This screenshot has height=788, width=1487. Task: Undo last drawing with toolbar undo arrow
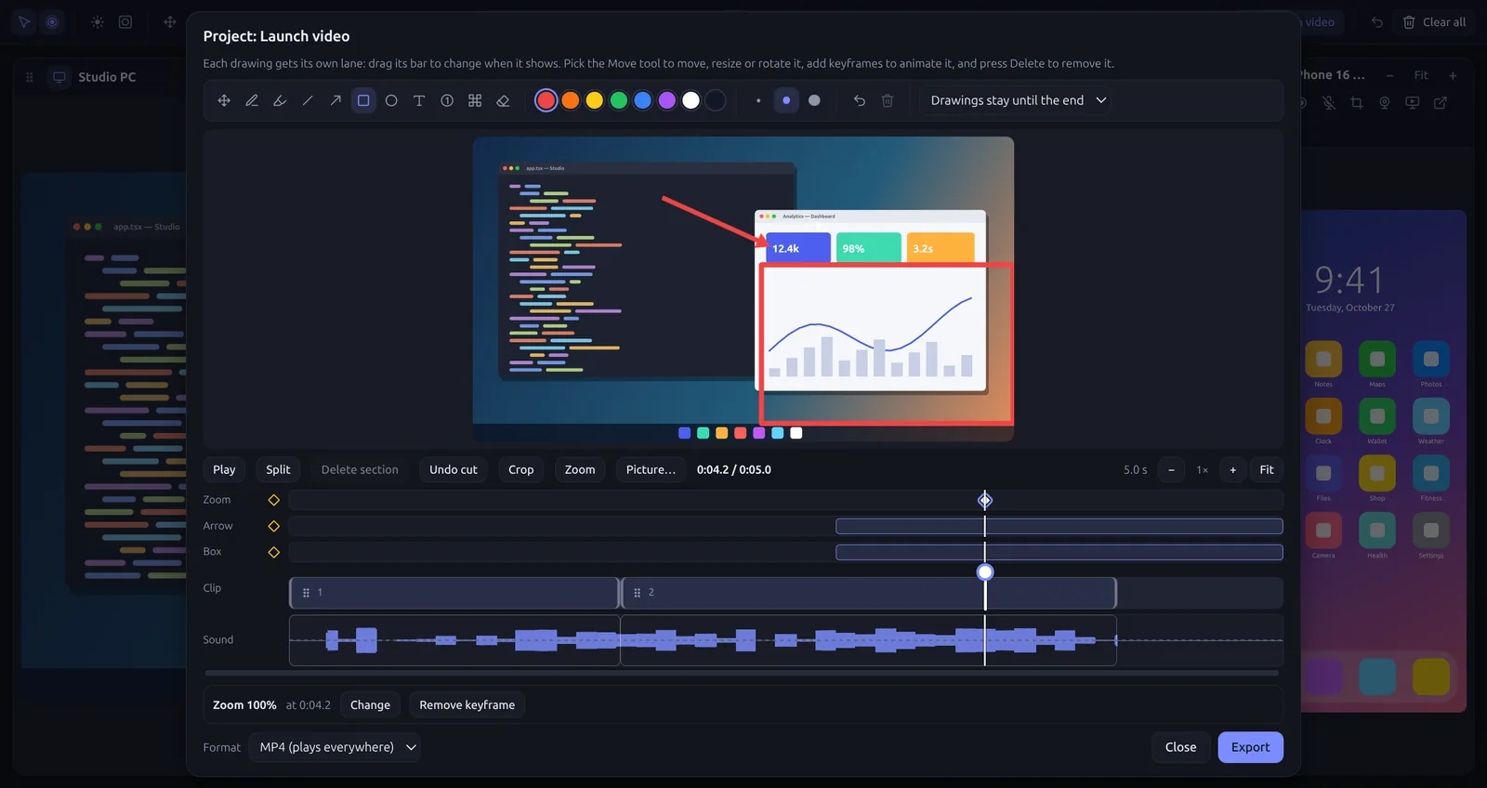[x=860, y=100]
